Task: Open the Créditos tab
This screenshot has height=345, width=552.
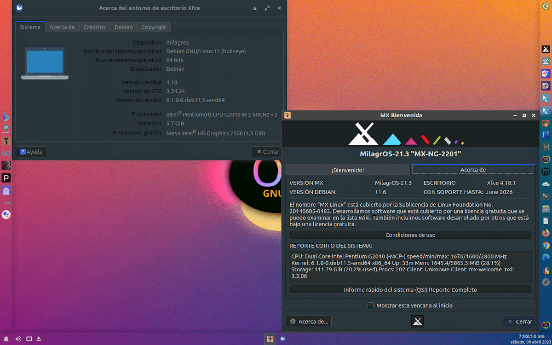Action: pos(95,27)
